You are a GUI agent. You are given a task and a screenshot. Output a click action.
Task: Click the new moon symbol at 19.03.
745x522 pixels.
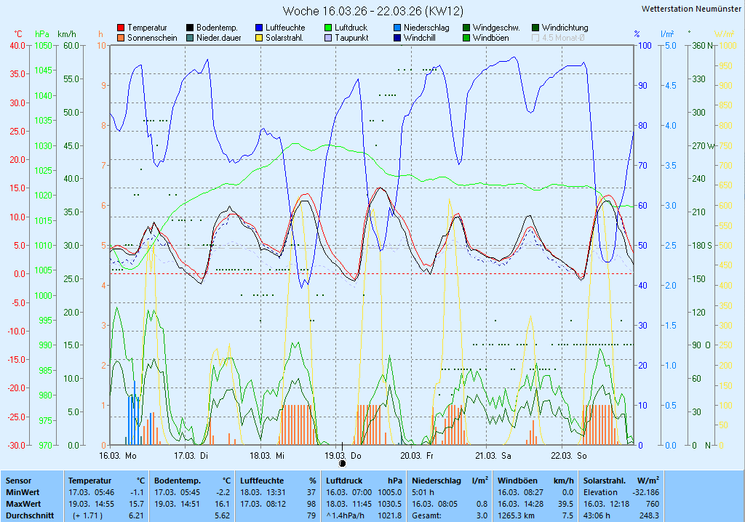pyautogui.click(x=343, y=462)
